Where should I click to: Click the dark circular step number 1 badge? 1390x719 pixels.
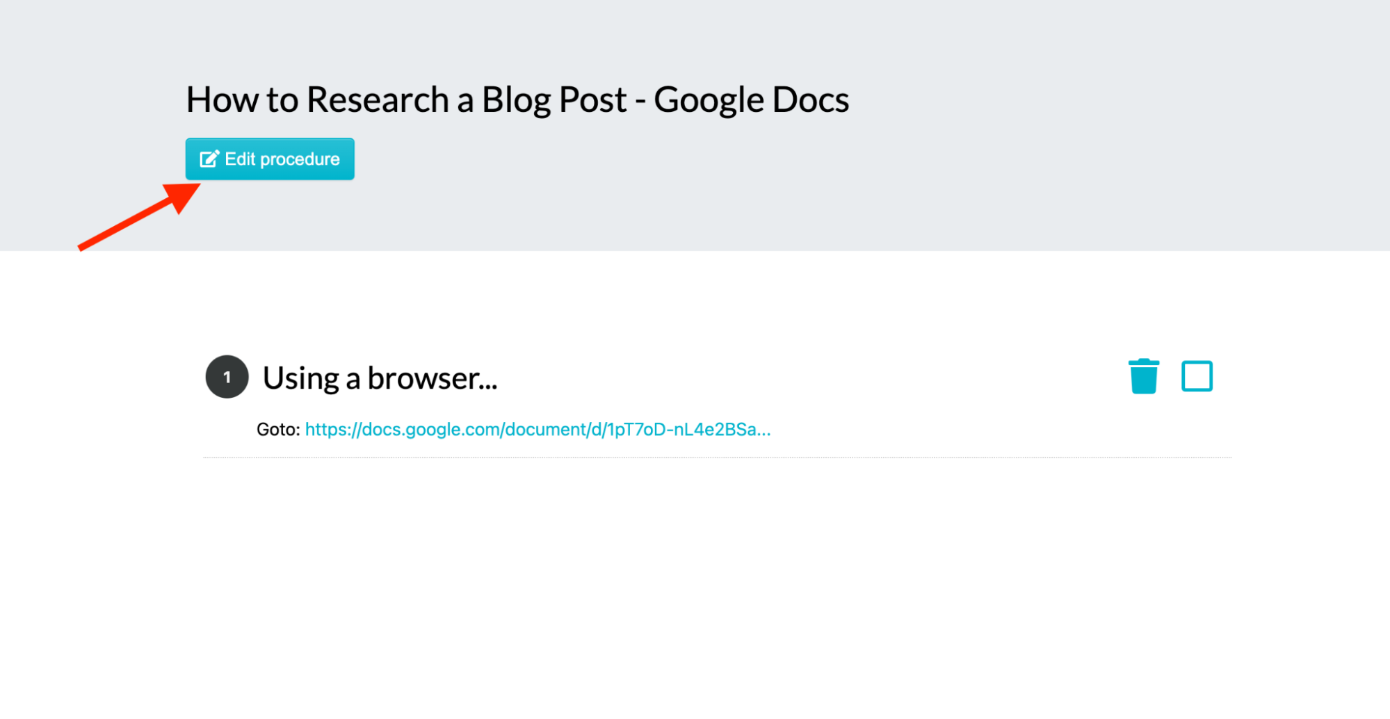[227, 377]
